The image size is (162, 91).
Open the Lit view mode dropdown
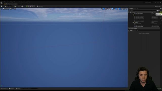click(x=11, y=9)
